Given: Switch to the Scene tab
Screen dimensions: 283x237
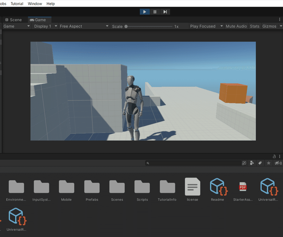Looking at the screenshot, I should click(15, 20).
